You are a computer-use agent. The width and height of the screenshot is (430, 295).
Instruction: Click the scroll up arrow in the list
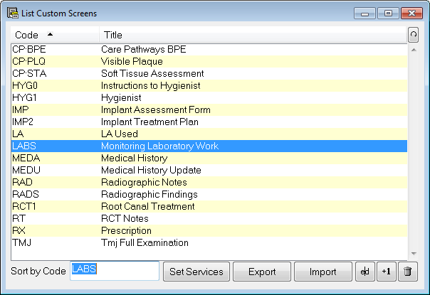(x=414, y=50)
